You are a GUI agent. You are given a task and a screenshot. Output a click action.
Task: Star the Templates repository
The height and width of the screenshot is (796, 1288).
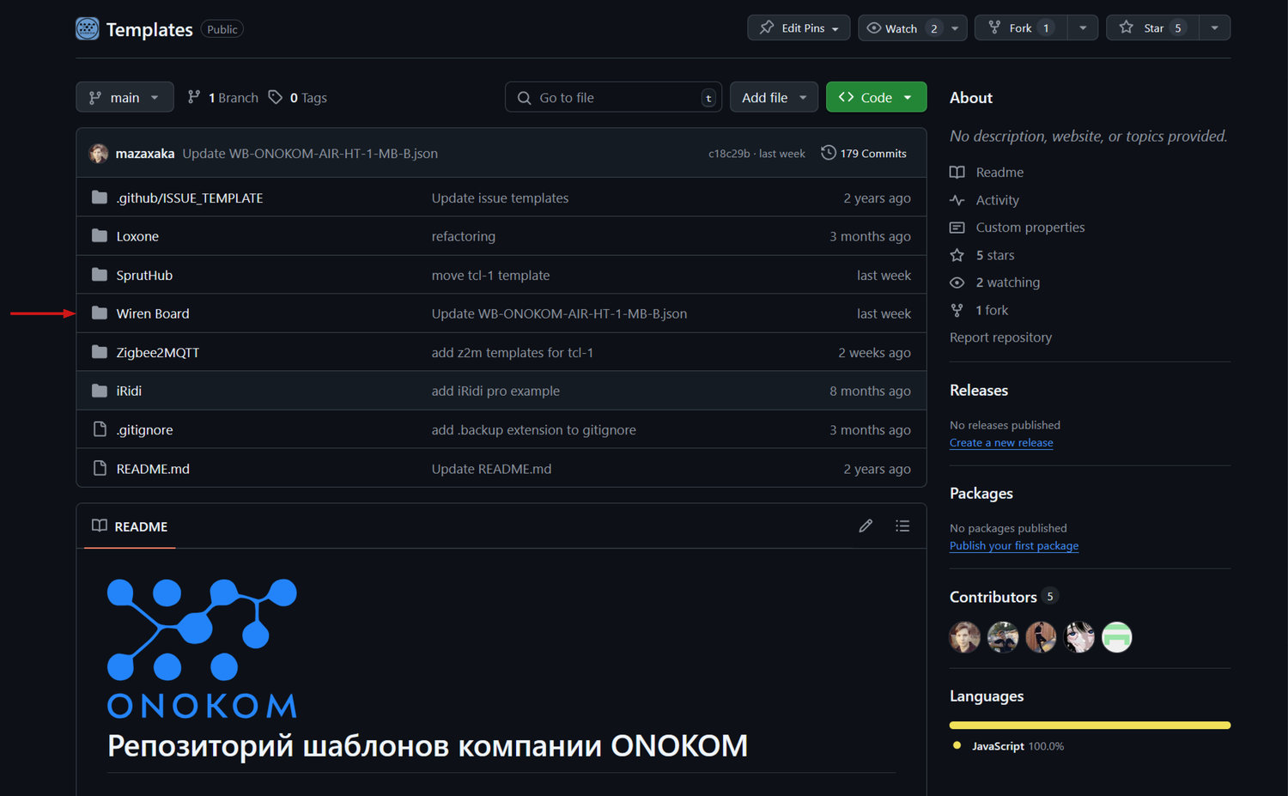click(1152, 28)
